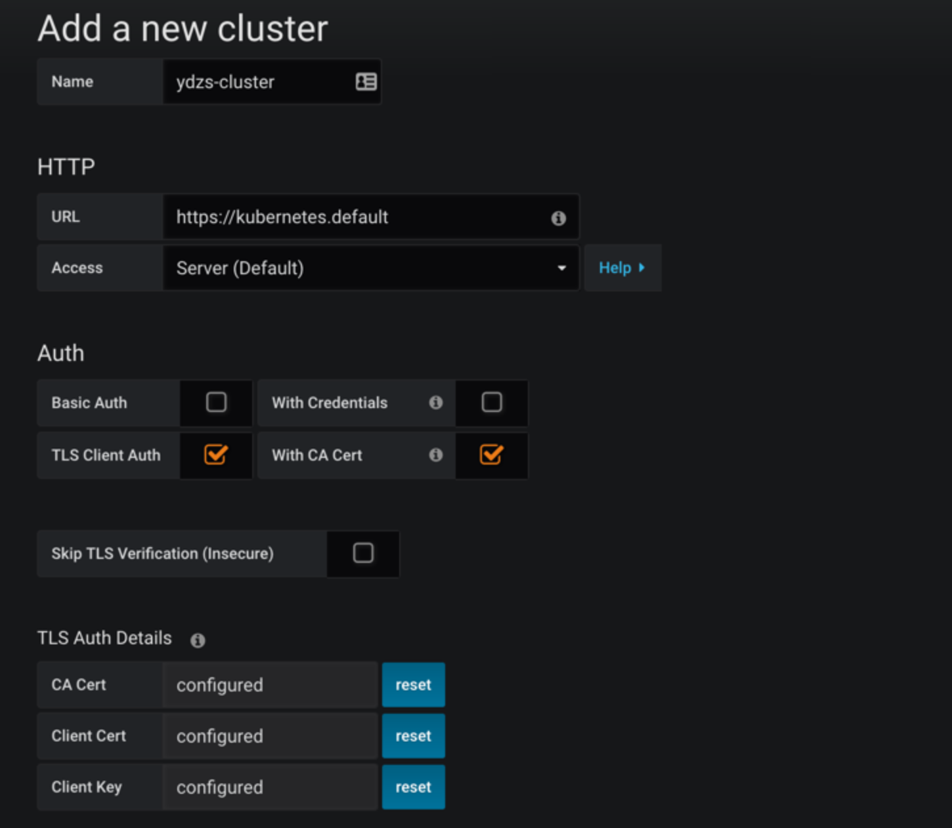Click the 'Name' field label
Viewport: 952px width, 828px height.
click(72, 81)
